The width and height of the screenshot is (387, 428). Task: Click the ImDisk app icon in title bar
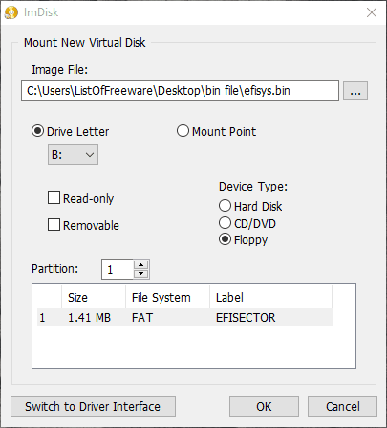click(x=11, y=12)
